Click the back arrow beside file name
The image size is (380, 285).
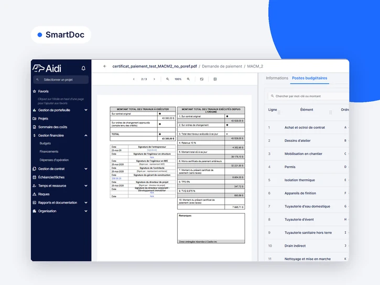coord(105,66)
